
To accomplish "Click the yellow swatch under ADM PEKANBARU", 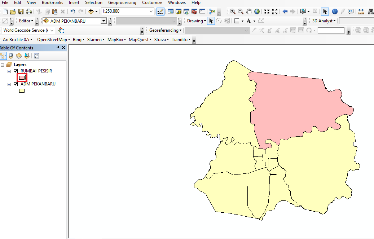I will click(x=22, y=90).
